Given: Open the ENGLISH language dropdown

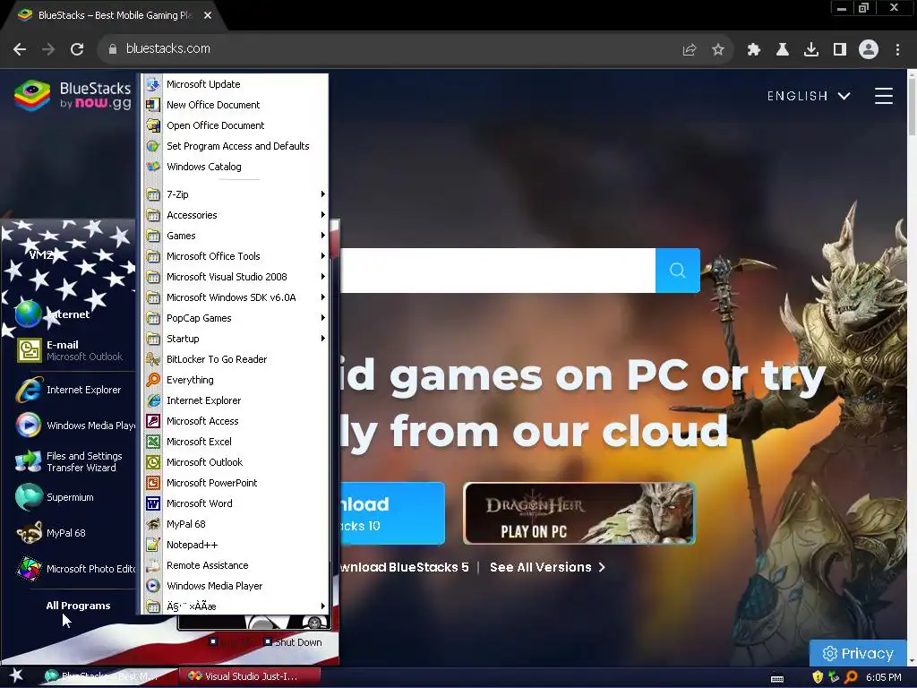Looking at the screenshot, I should [x=809, y=96].
